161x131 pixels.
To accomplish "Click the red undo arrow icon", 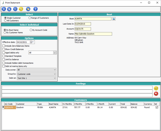I will (156, 94).
